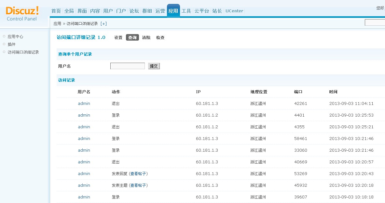
Task: Click the search box at top right
Action: coord(375,23)
